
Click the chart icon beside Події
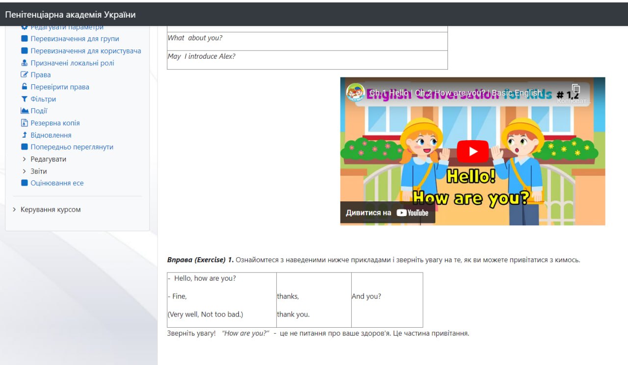pyautogui.click(x=25, y=111)
